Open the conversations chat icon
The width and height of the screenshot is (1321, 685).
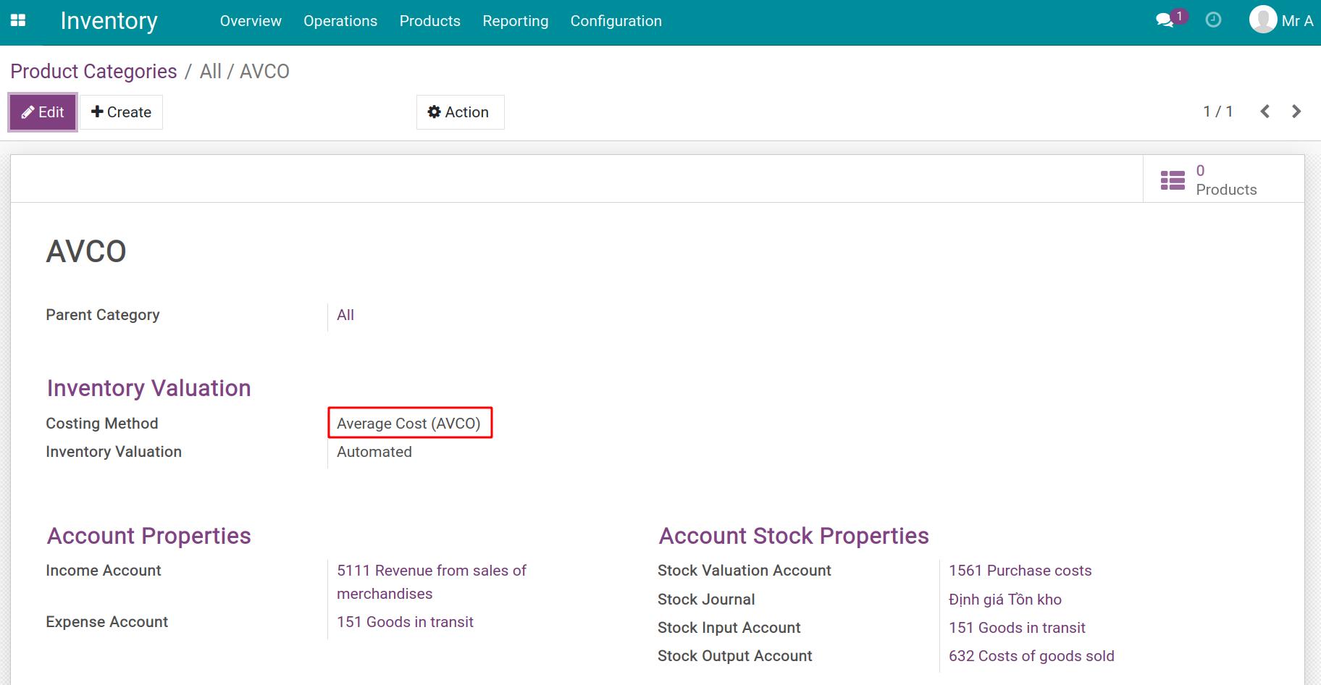tap(1165, 20)
